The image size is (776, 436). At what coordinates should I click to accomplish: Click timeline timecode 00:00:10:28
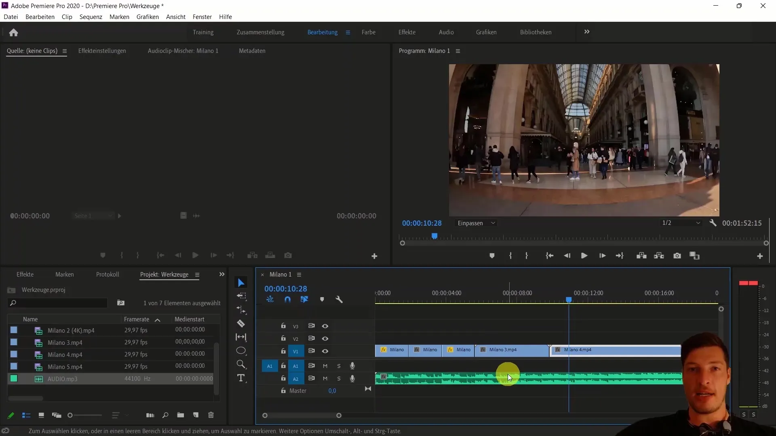click(x=286, y=289)
